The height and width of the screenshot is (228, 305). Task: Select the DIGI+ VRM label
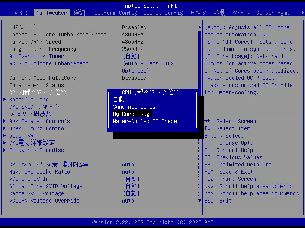point(23,136)
